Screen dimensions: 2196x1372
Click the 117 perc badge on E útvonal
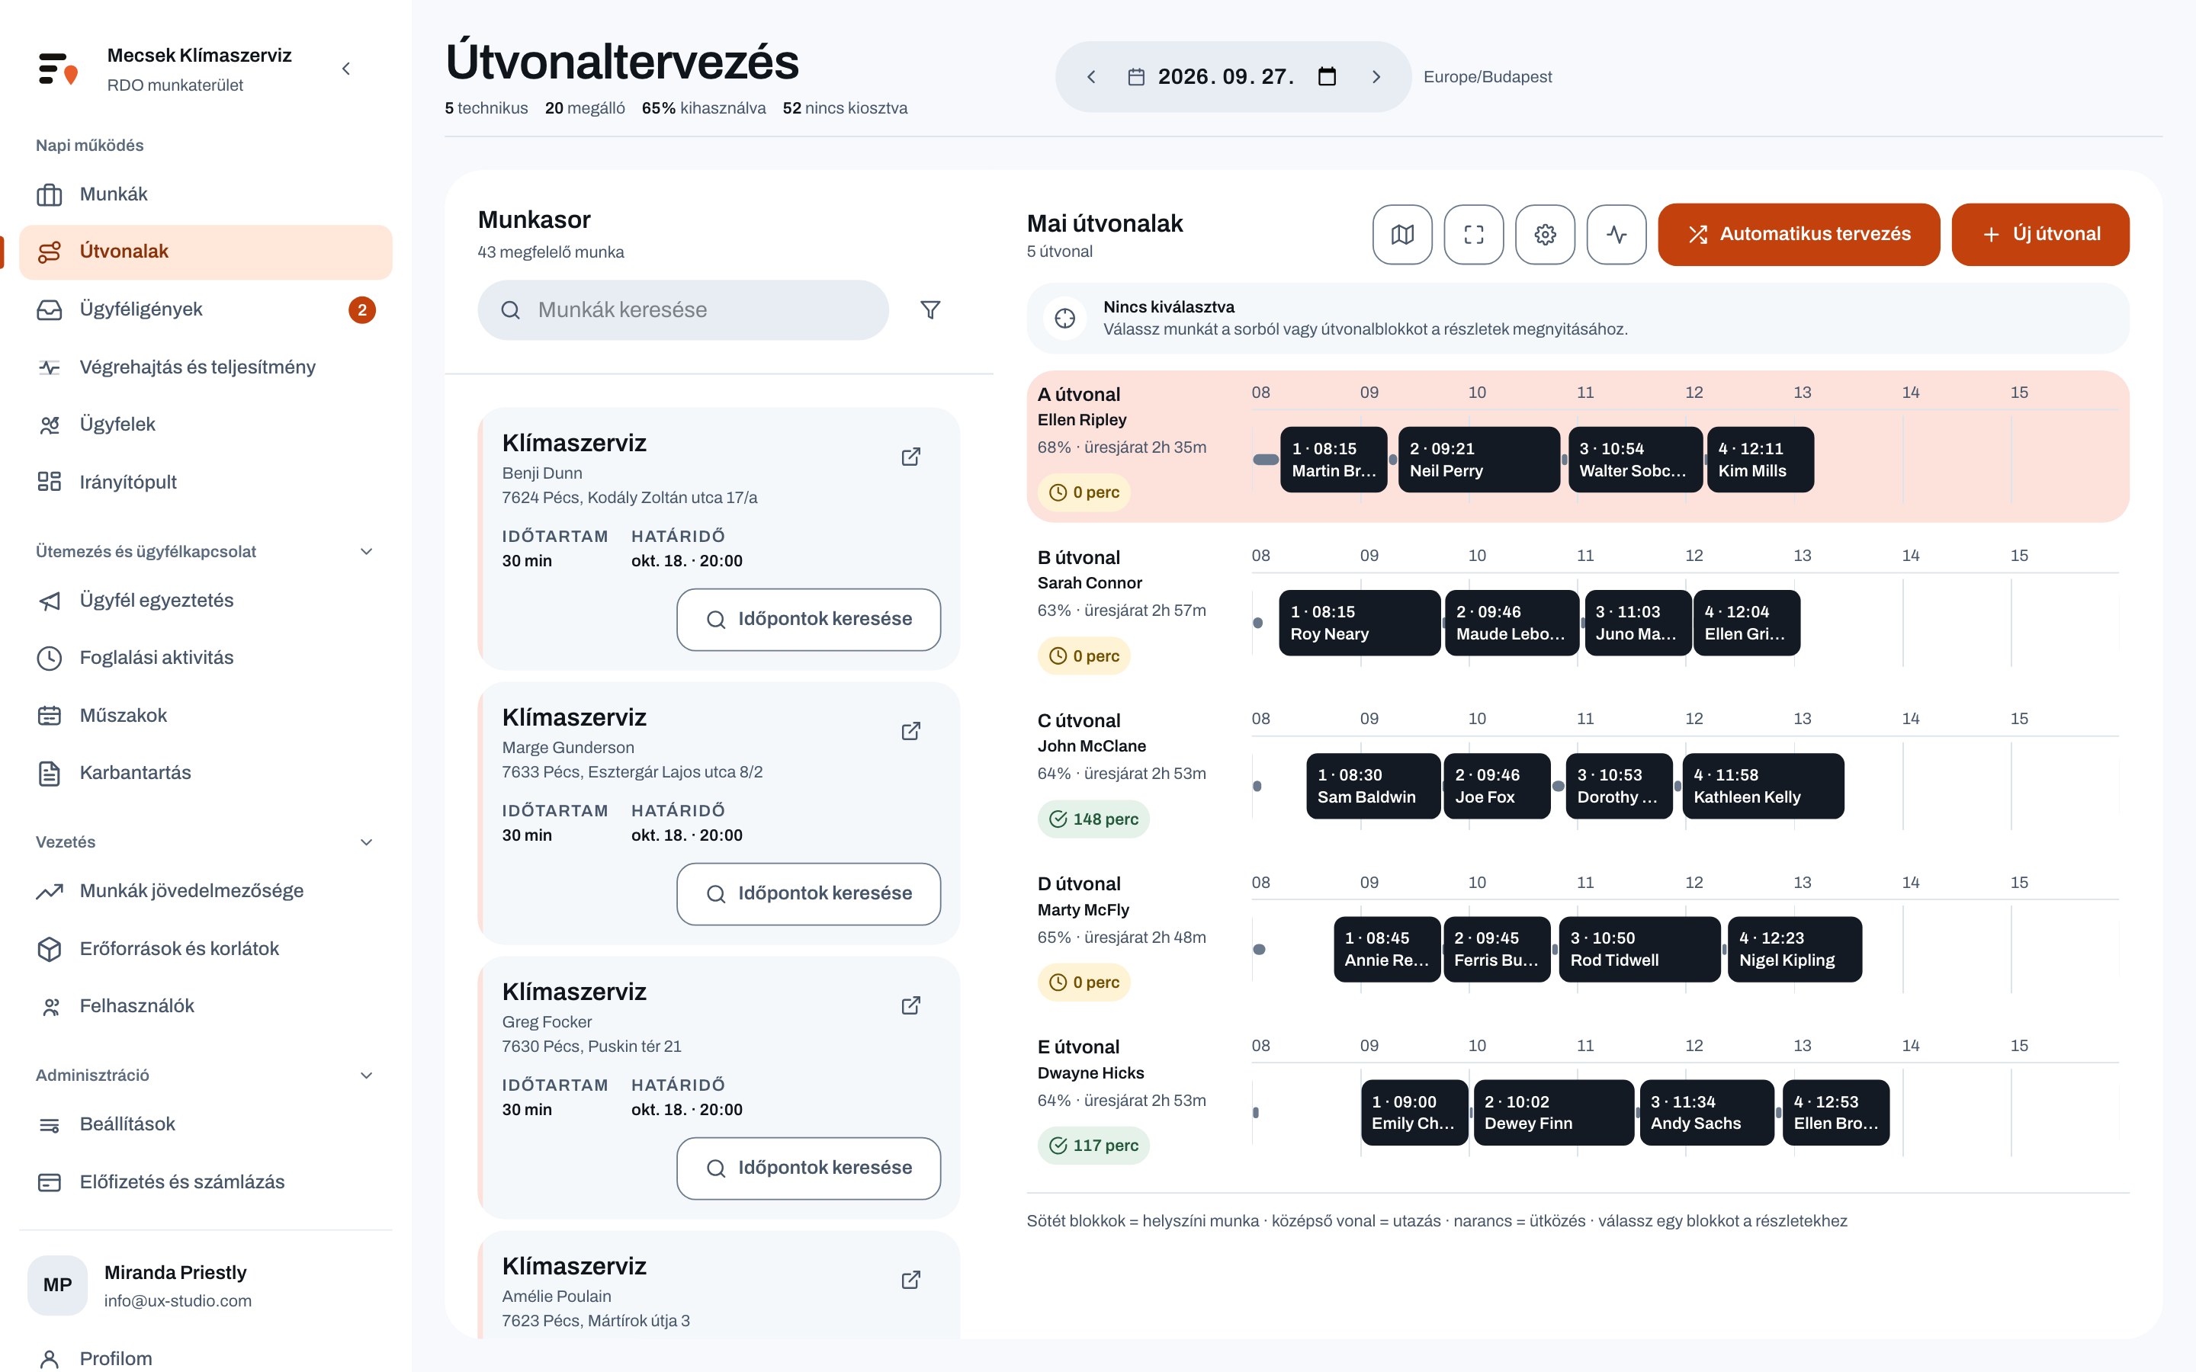(1093, 1146)
